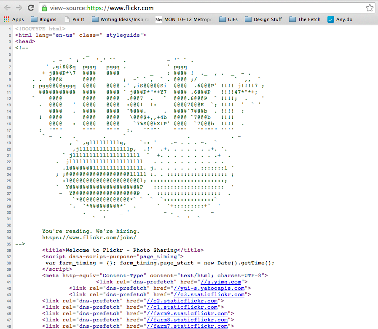The width and height of the screenshot is (378, 329).
Task: Open the Any.do bookmark
Action: click(x=340, y=19)
